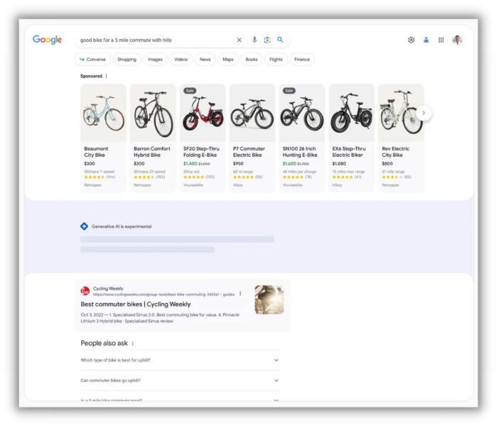
Task: Expand Which type of bike is best for uphill
Action: click(180, 360)
